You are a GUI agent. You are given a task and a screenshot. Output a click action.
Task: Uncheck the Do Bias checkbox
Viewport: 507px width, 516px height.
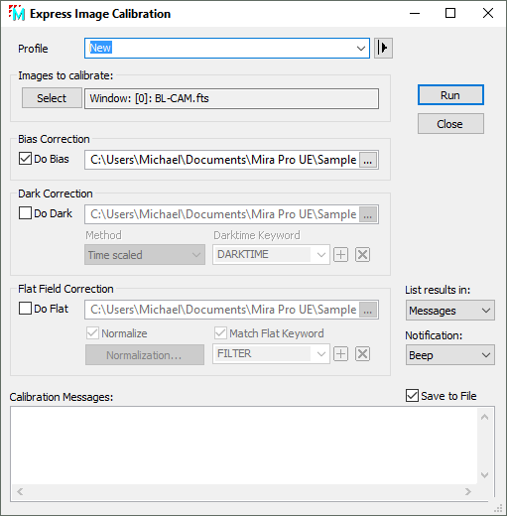[25, 159]
